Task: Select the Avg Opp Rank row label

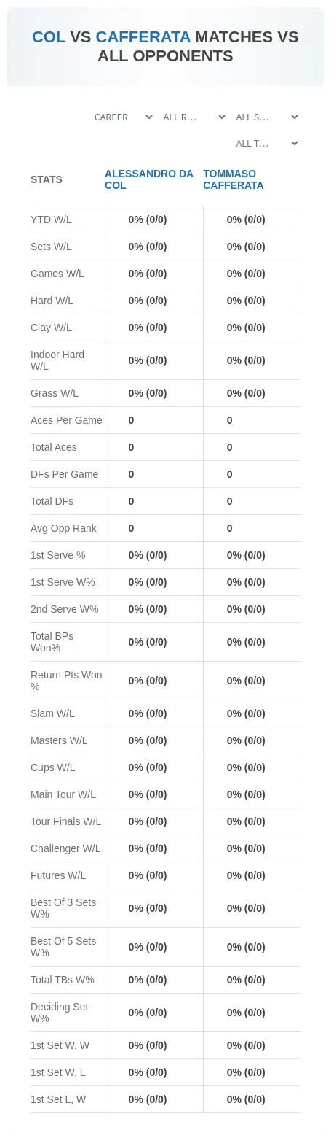Action: (x=63, y=528)
